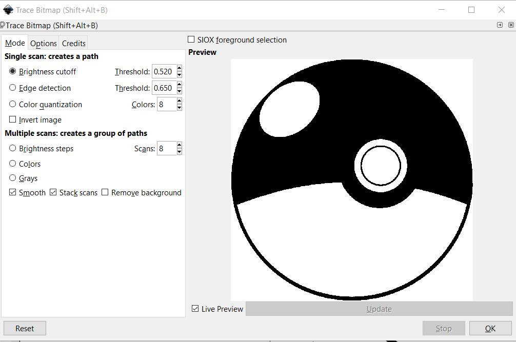Uncheck the Smooth checkbox
516x342 pixels.
(12, 192)
